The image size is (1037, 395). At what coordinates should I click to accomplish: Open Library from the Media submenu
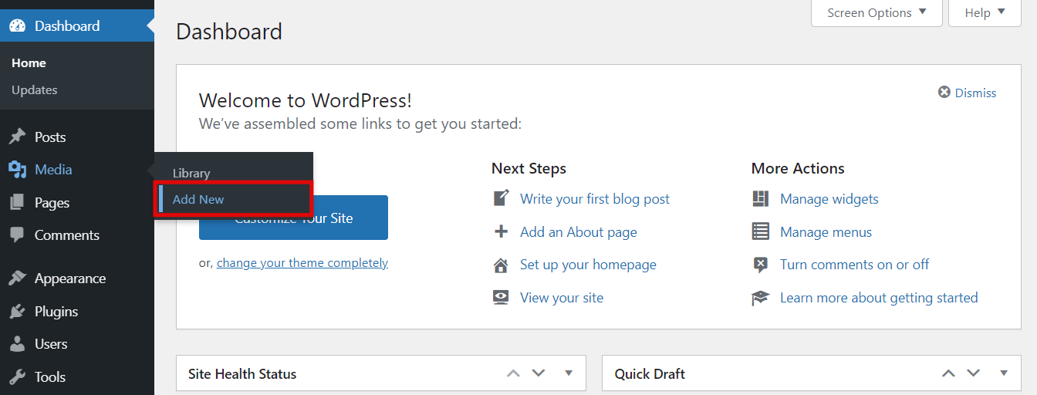[x=191, y=174]
